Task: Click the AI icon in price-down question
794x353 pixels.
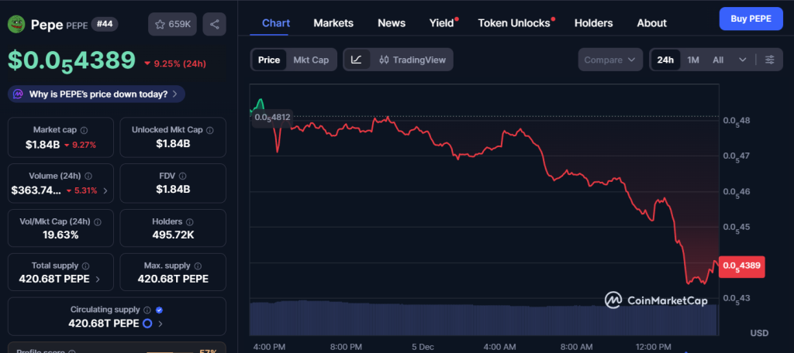Action: (x=19, y=94)
